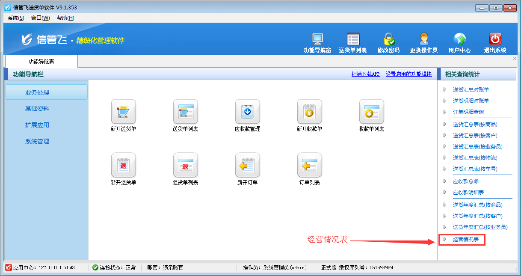This screenshot has width=521, height=276.
Task: Open 经营情况表 report entry
Action: tap(466, 240)
